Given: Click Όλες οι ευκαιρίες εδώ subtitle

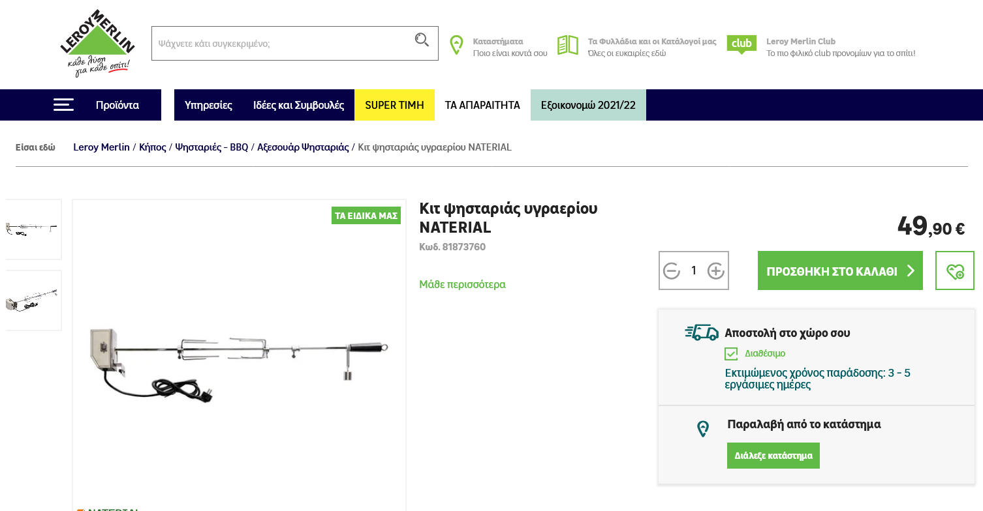Looking at the screenshot, I should [x=627, y=53].
